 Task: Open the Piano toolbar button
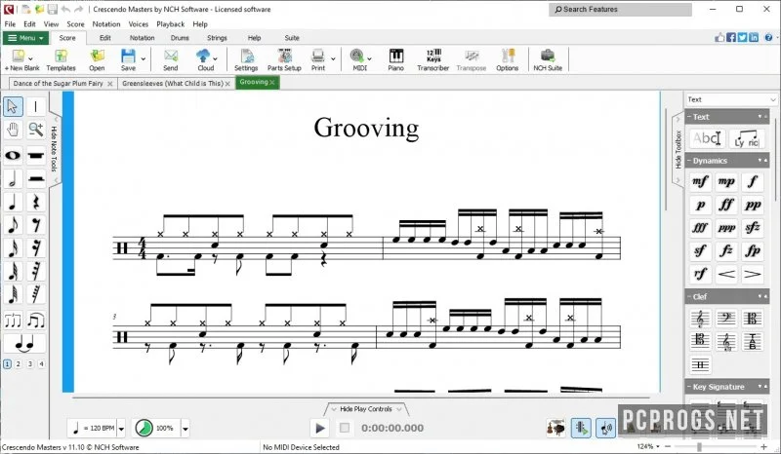[396, 60]
